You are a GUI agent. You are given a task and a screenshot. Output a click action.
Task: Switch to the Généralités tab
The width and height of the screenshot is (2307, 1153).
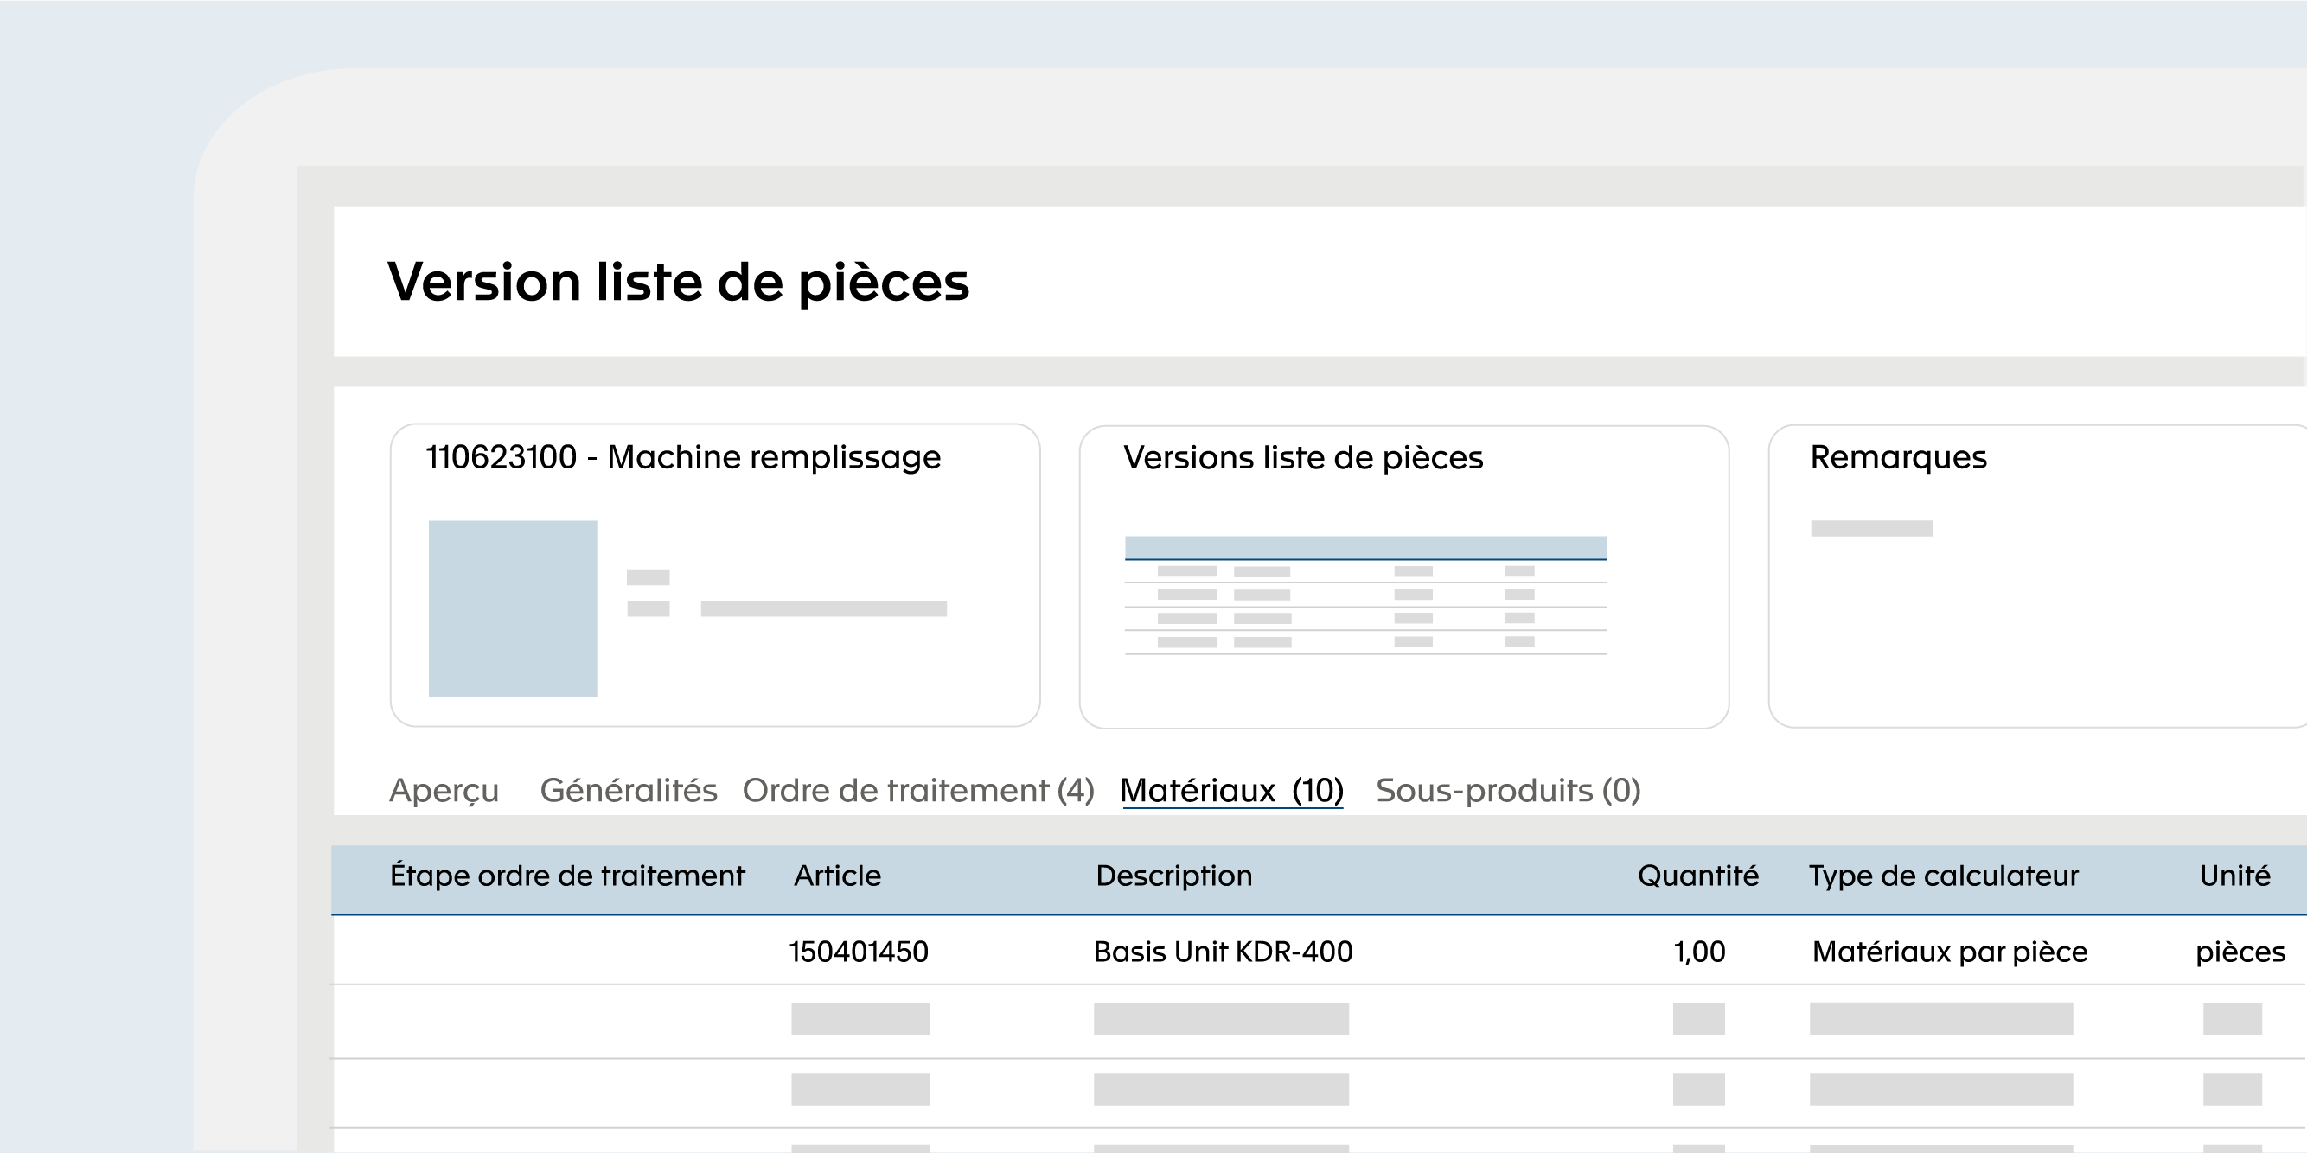pyautogui.click(x=628, y=791)
